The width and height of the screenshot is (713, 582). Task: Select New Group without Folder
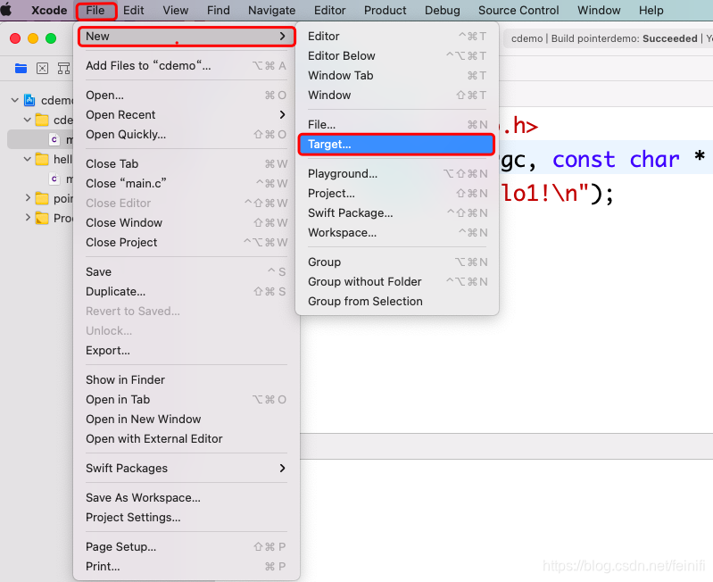click(397, 282)
